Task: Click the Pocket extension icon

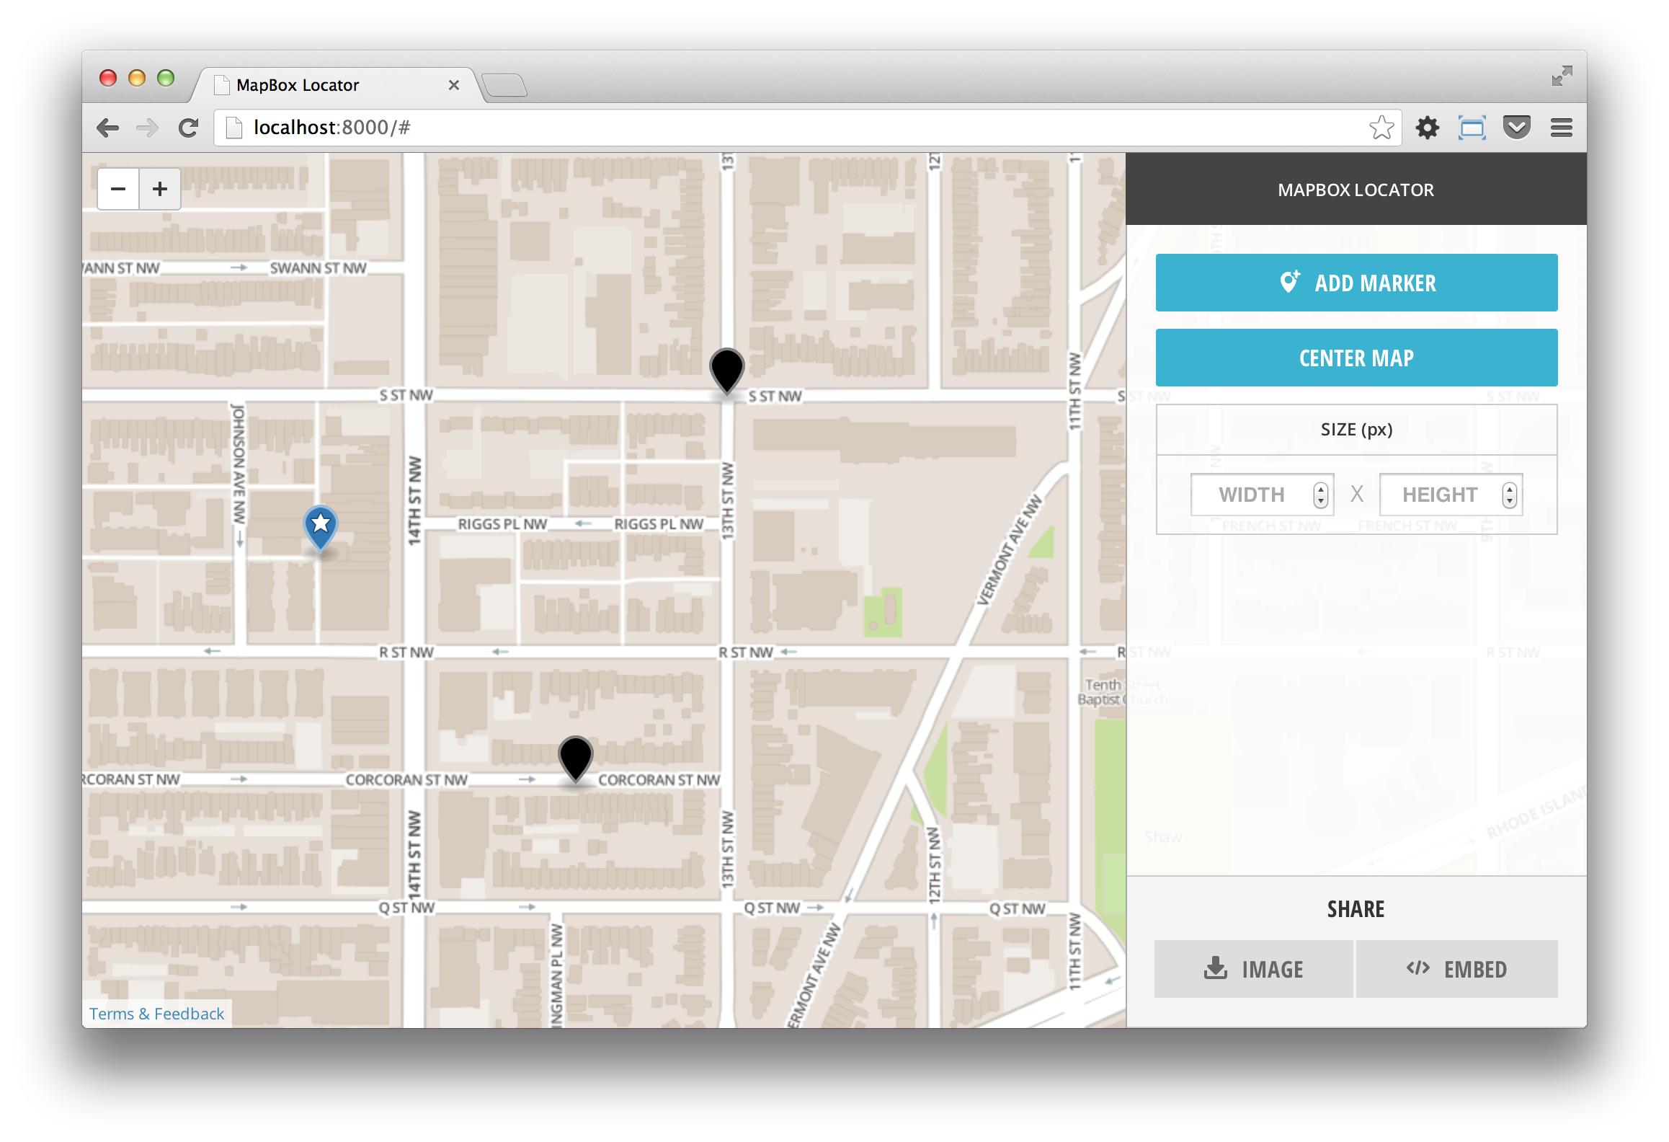Action: click(x=1516, y=128)
